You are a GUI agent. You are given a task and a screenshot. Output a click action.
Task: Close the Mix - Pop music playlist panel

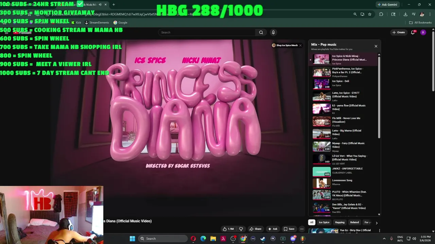tap(376, 46)
